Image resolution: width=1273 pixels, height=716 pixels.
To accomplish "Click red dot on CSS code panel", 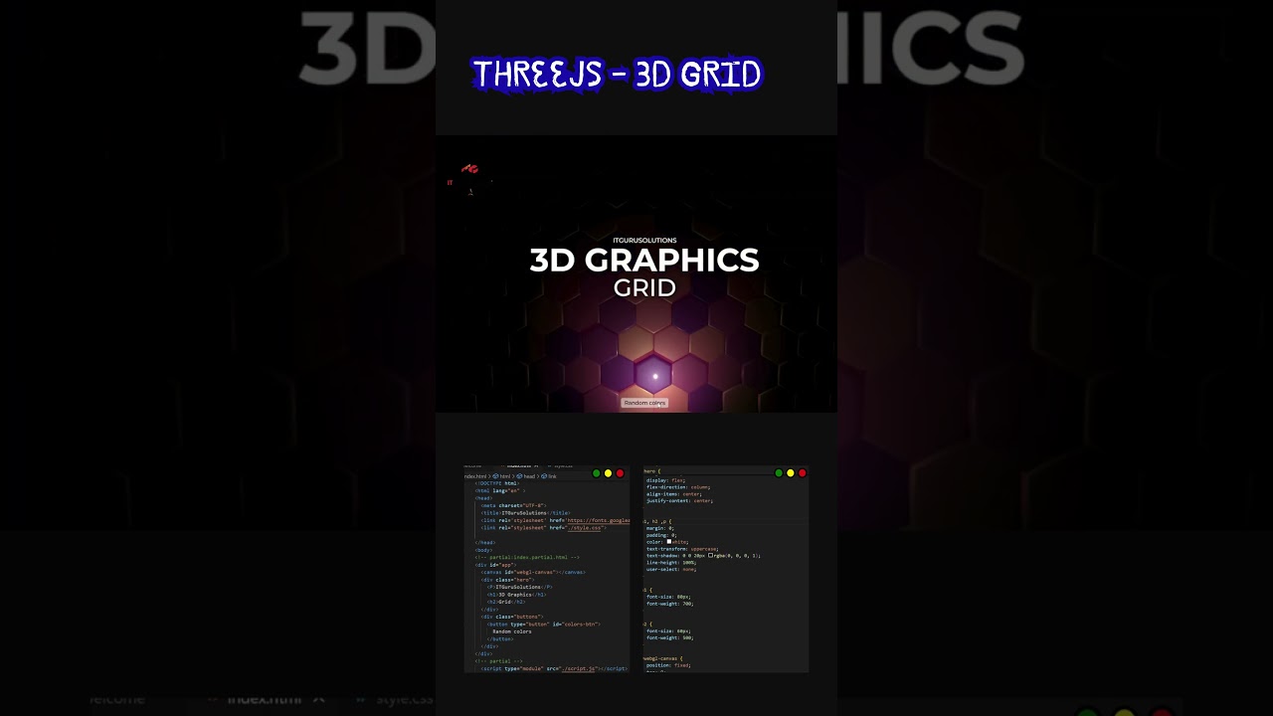I will coord(803,473).
